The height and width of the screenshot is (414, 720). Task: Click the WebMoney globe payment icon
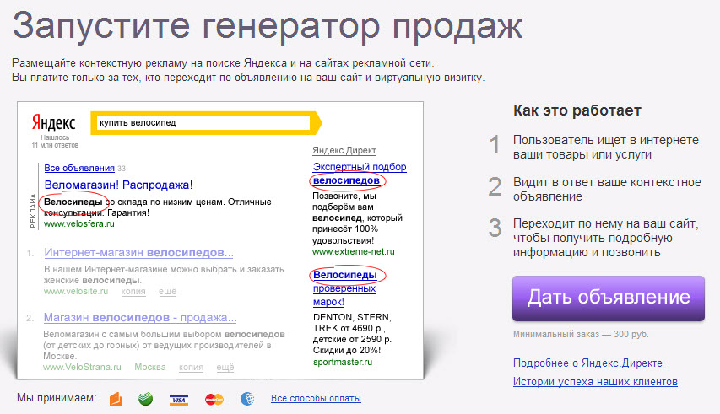coord(247,399)
